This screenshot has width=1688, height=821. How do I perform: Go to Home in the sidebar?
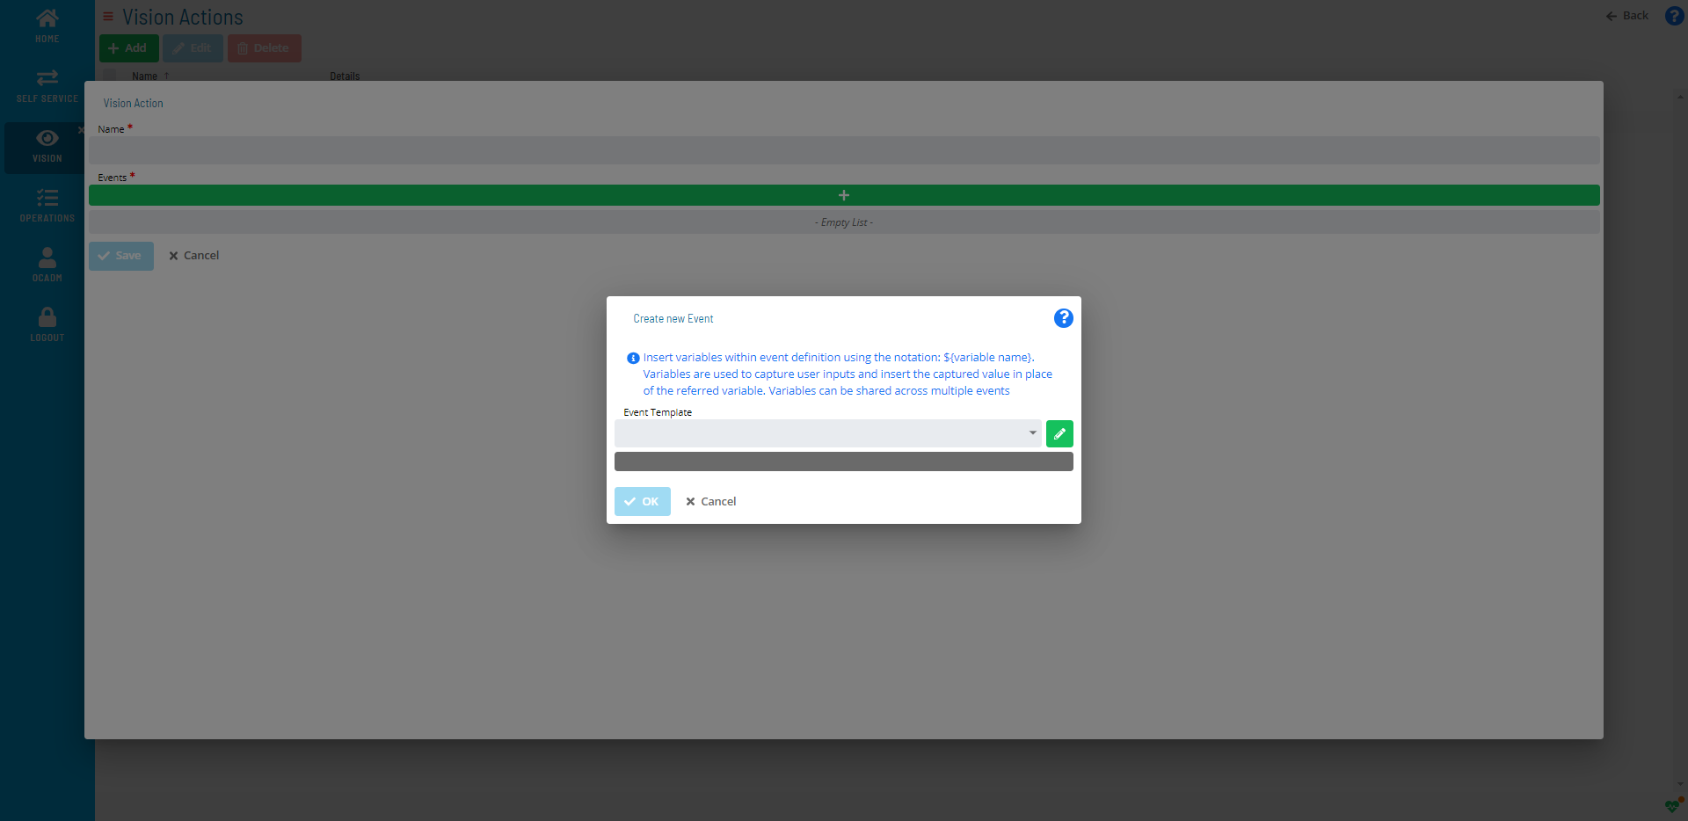(x=47, y=25)
